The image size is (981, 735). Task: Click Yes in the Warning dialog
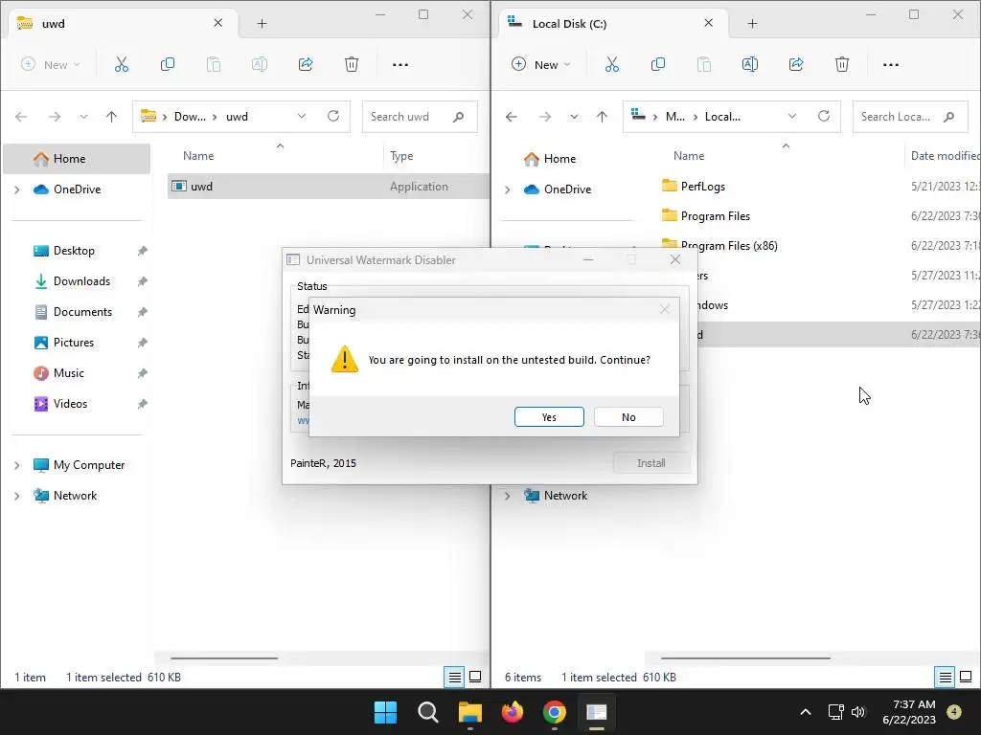(549, 417)
